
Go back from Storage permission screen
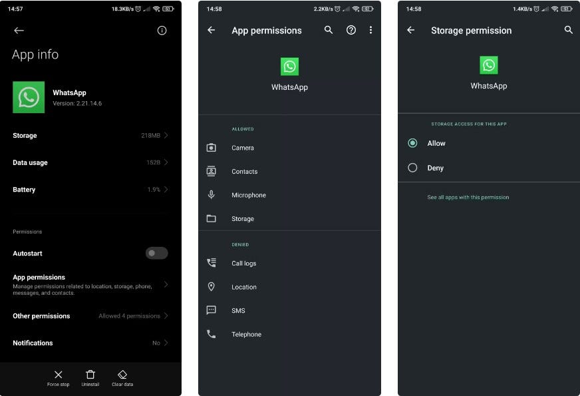click(x=410, y=30)
